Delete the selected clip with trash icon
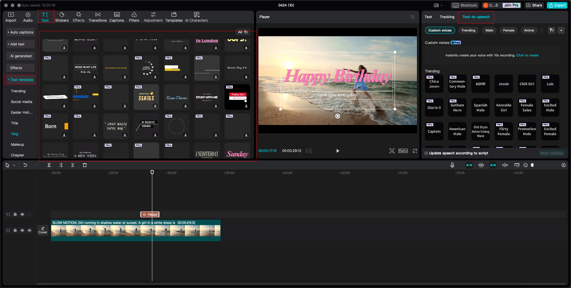The image size is (571, 288). point(85,165)
